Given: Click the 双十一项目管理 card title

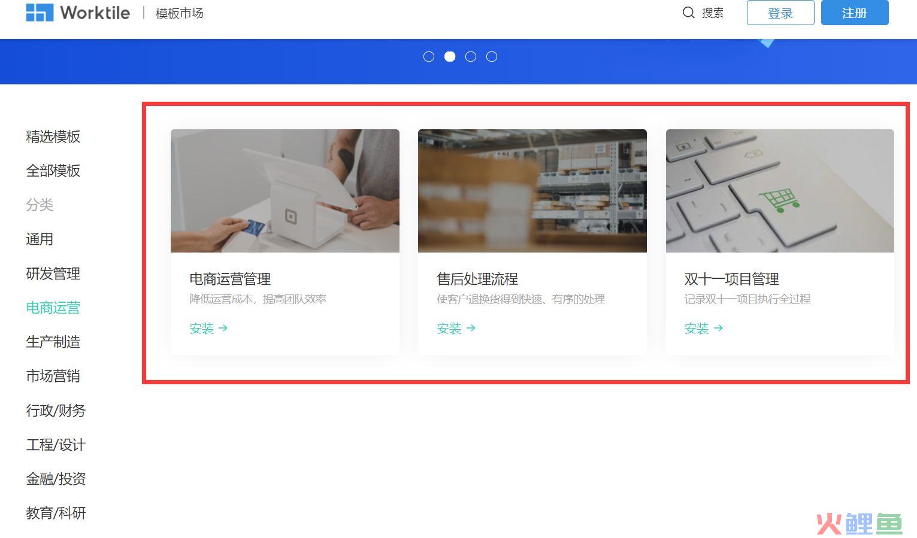Looking at the screenshot, I should pos(731,279).
